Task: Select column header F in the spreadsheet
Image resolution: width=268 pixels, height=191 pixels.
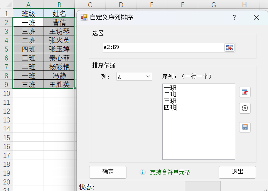Action: coord(182,5)
